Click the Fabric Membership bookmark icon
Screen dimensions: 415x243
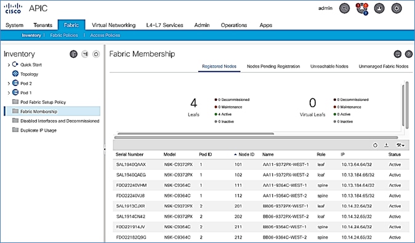coord(398,54)
